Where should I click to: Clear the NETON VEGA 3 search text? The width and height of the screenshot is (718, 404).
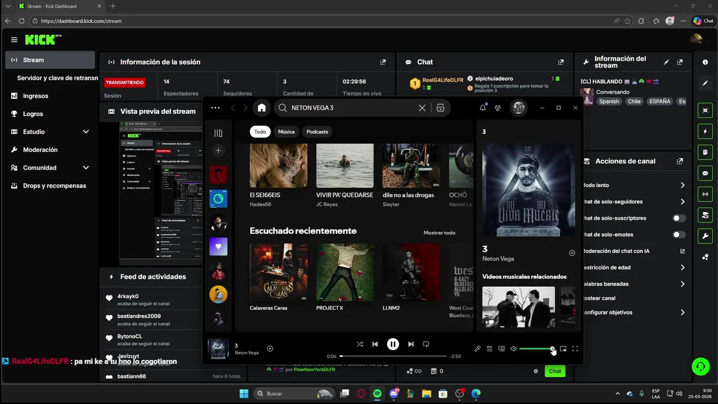coord(422,108)
